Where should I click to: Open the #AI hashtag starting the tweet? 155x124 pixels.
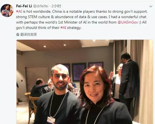pos(19,11)
